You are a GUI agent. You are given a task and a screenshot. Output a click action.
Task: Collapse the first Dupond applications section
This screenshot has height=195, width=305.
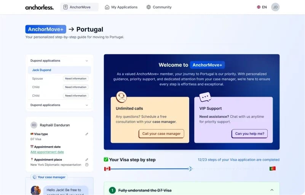(87, 61)
